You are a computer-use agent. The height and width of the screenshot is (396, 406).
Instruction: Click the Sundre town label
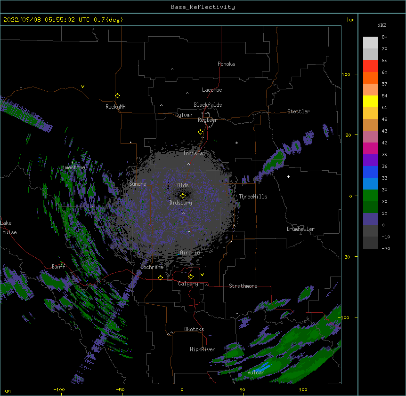[138, 184]
